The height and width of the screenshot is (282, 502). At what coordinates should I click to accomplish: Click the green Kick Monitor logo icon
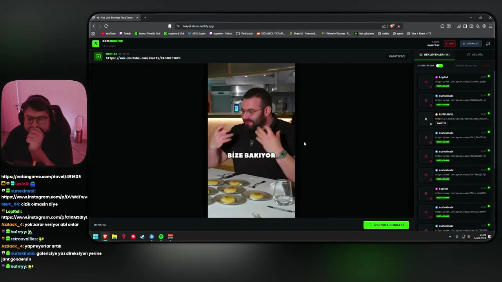tap(95, 44)
